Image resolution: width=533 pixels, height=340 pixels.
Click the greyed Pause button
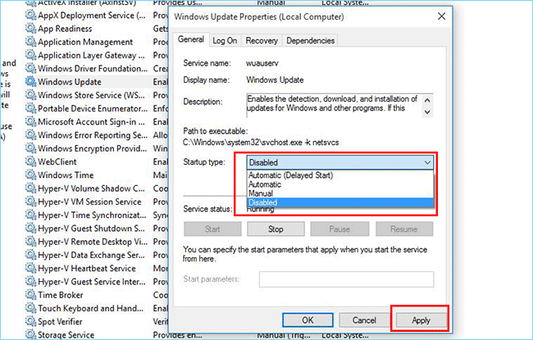click(x=339, y=229)
